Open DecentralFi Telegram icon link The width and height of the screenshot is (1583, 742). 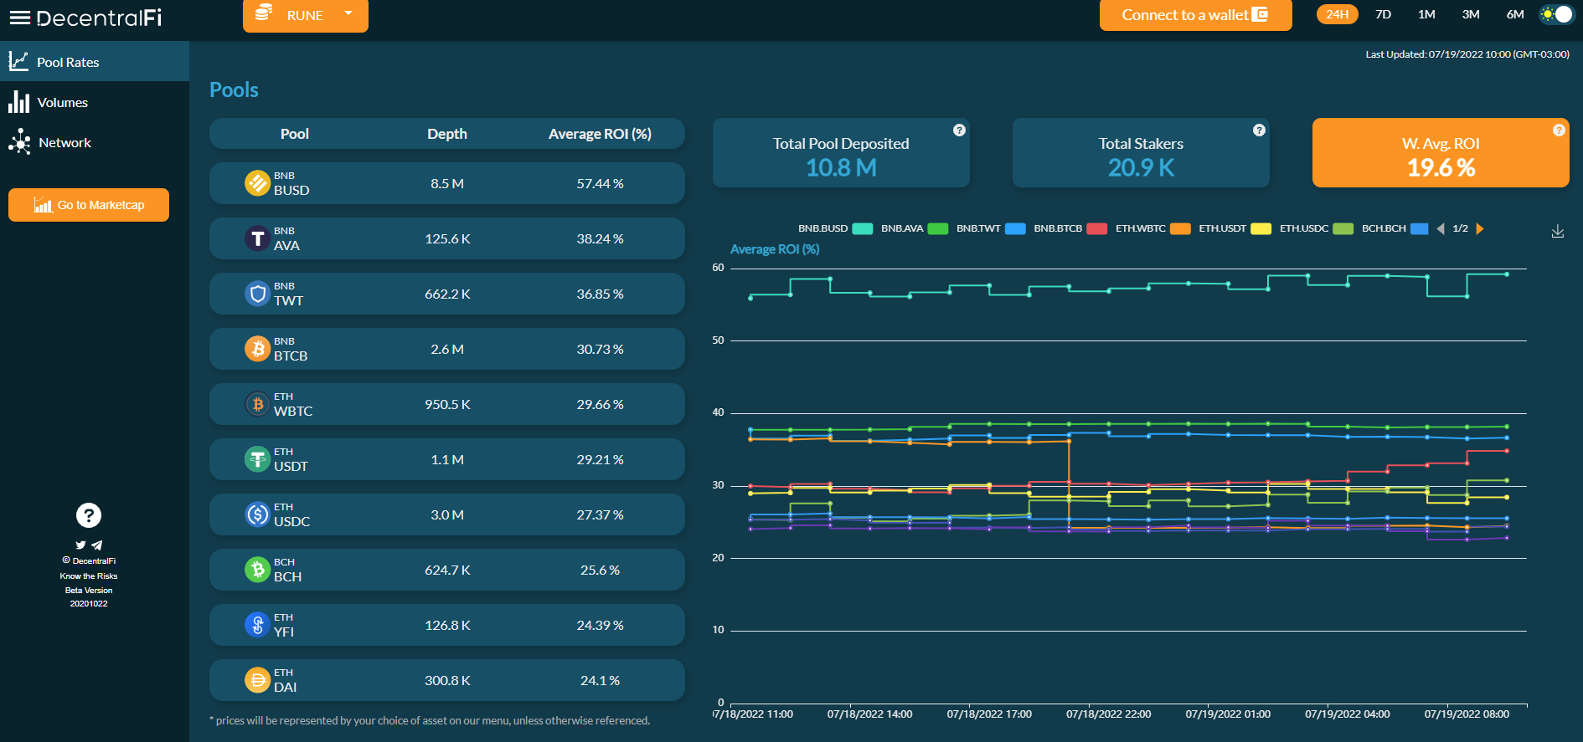(97, 545)
